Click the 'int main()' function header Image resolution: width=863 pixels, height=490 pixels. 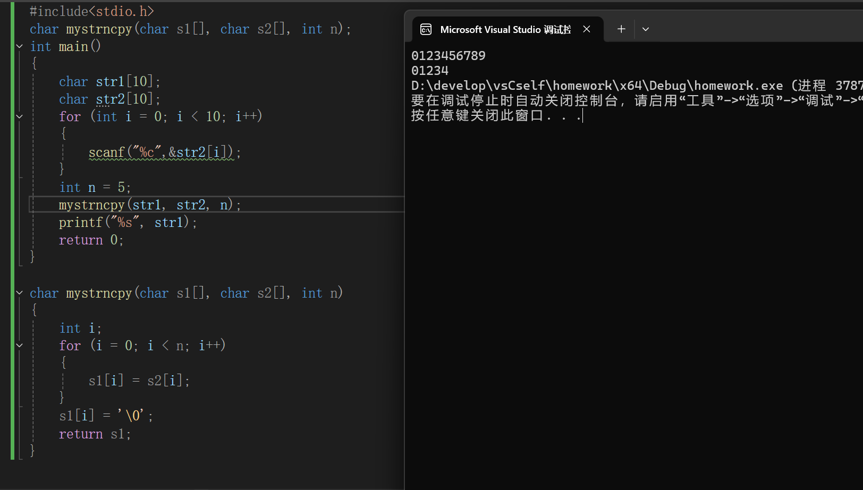[65, 46]
